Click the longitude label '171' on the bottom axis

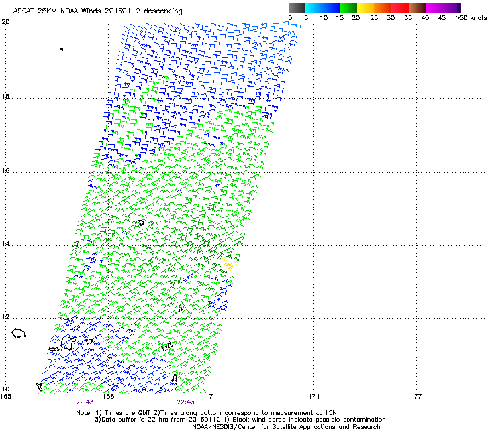tap(211, 397)
